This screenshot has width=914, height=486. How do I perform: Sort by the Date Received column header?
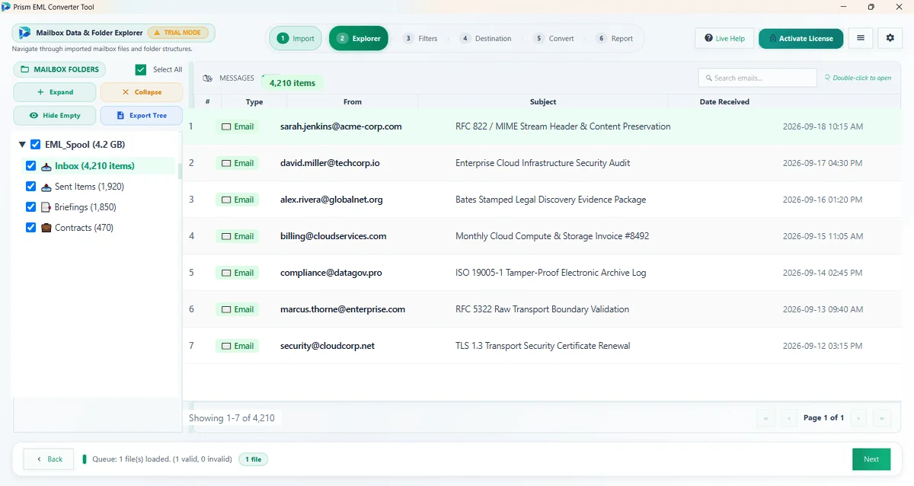click(x=724, y=101)
